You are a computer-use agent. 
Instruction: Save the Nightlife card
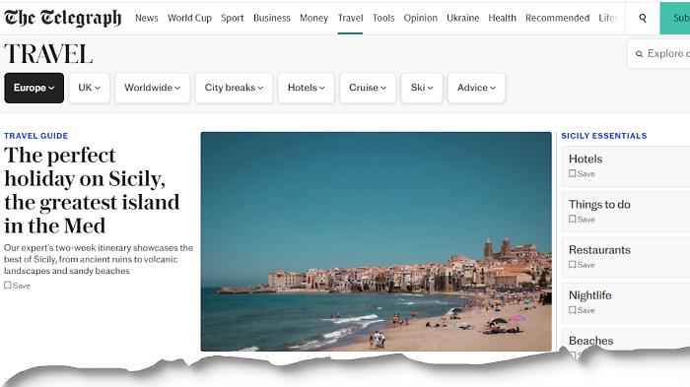582,310
